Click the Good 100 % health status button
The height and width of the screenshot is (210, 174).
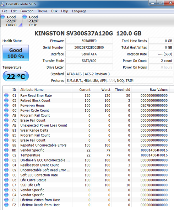[16, 53]
